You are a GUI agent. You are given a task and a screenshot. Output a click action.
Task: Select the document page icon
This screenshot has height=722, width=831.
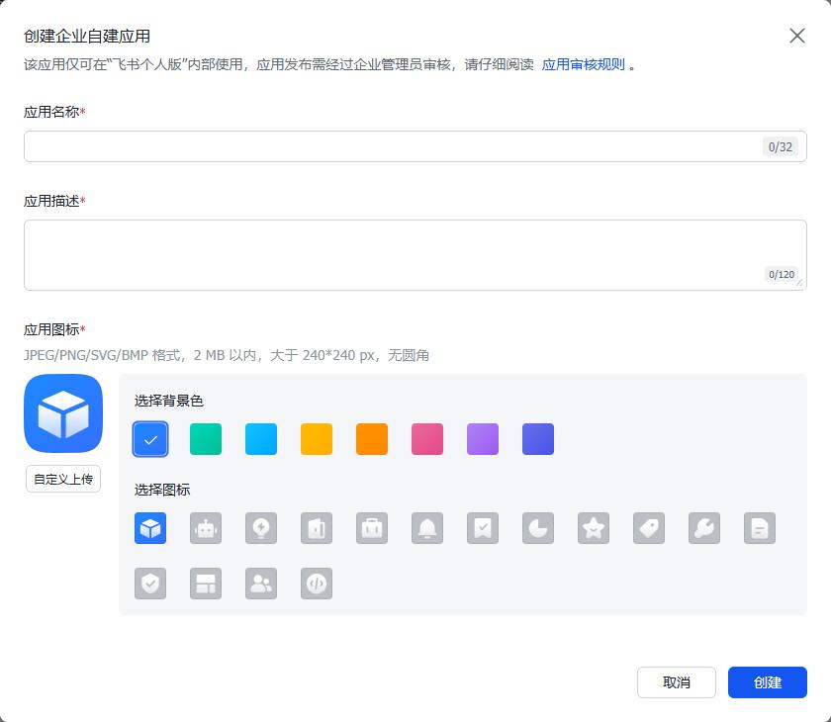760,528
